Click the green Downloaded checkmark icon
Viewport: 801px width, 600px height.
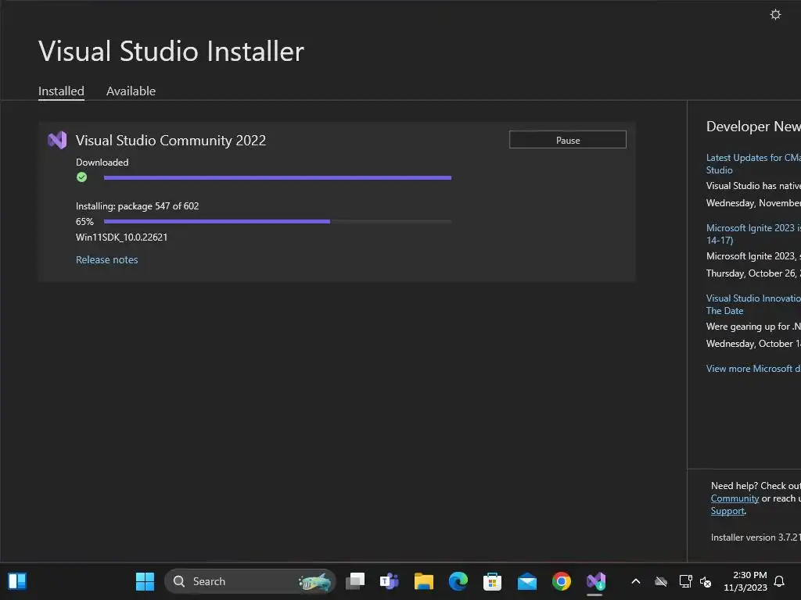coord(81,177)
